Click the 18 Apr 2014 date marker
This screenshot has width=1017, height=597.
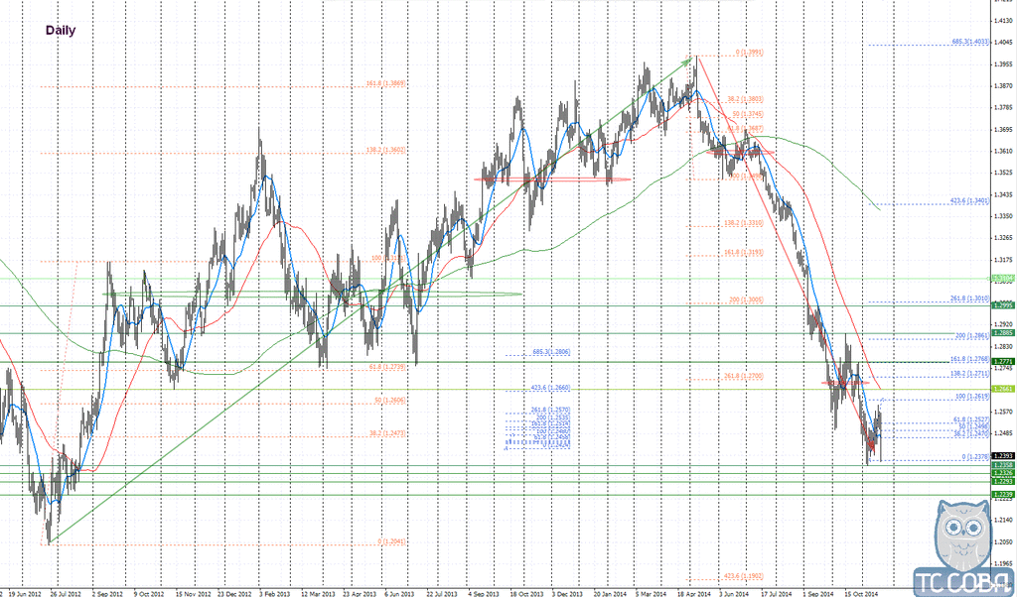coord(693,593)
